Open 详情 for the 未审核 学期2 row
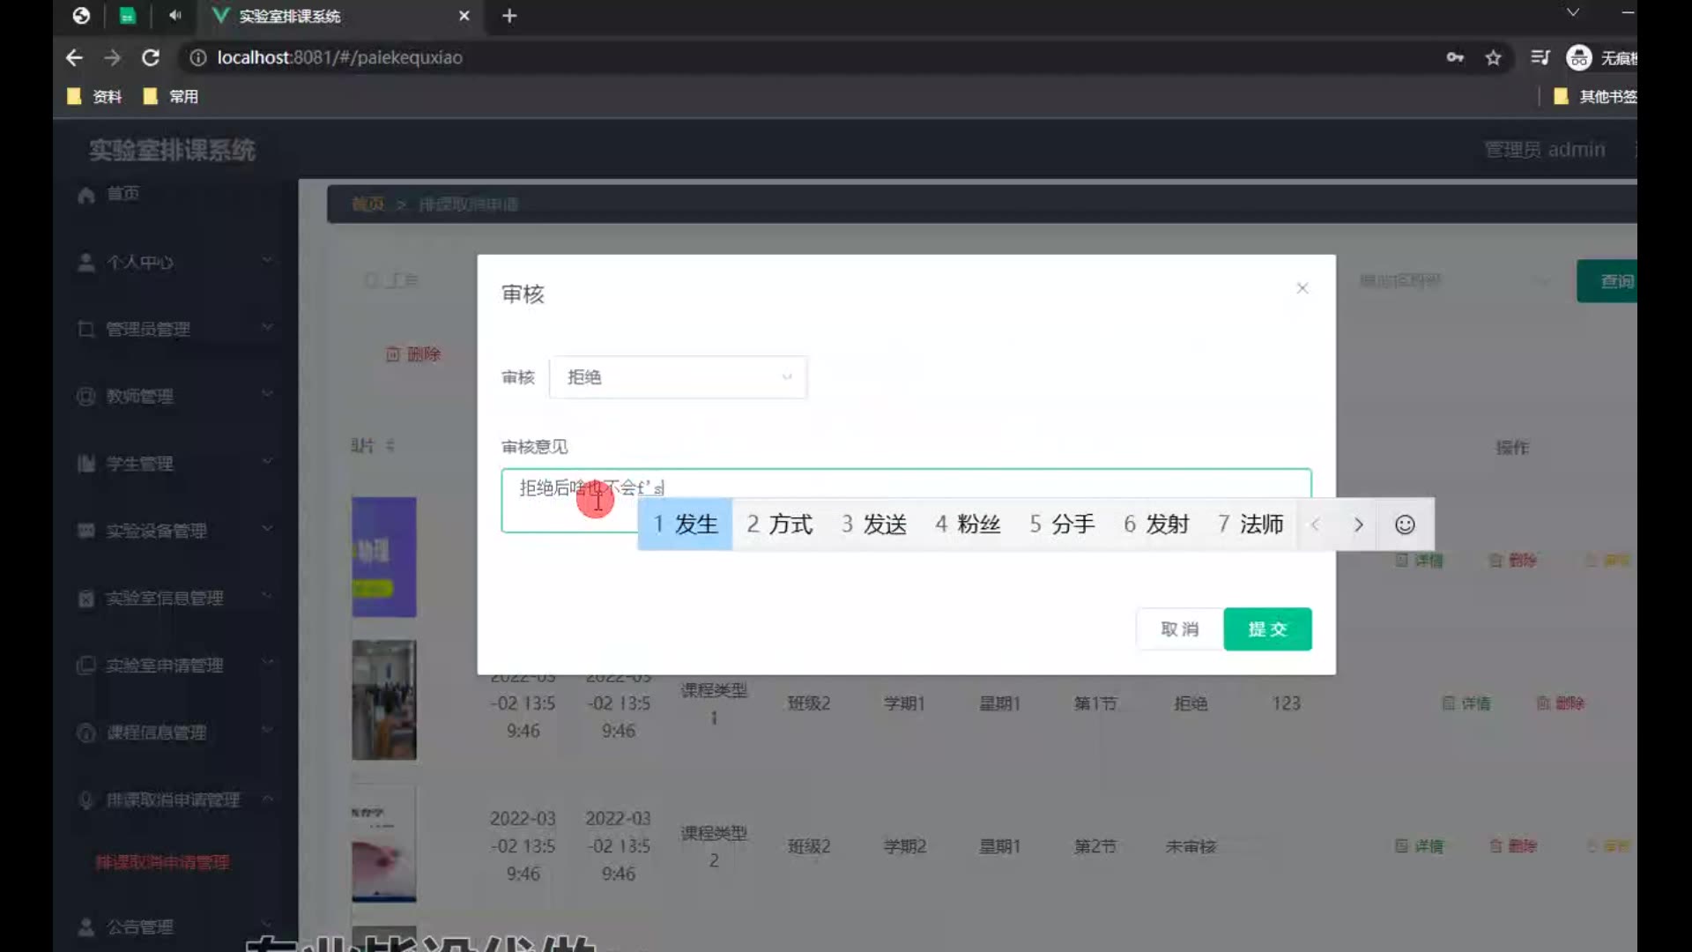Screen dimensions: 1692x952 pos(1420,846)
